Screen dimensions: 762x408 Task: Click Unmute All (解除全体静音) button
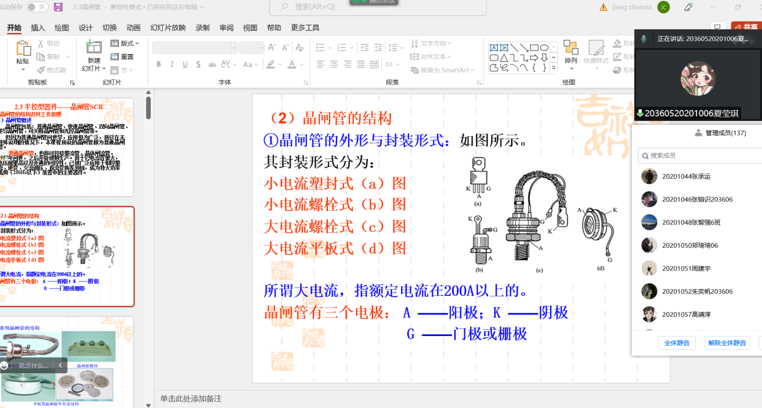click(727, 343)
